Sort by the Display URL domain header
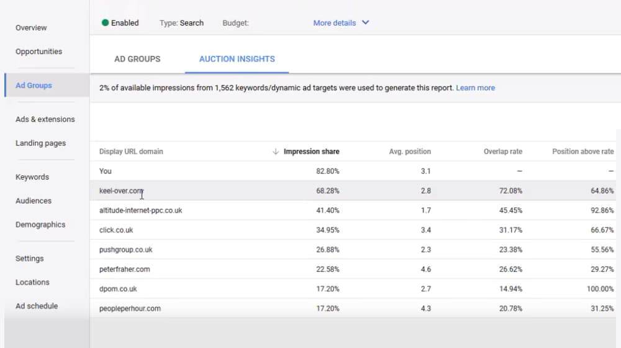 coord(131,152)
